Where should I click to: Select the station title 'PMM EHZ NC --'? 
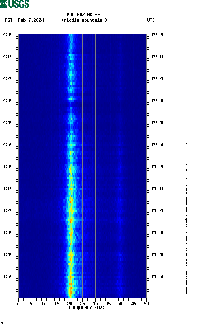[x=83, y=15]
